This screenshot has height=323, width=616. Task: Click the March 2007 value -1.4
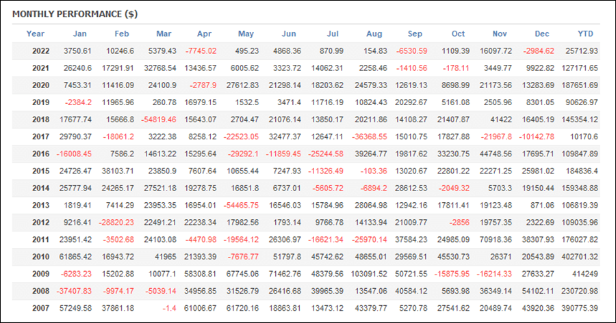pos(169,309)
